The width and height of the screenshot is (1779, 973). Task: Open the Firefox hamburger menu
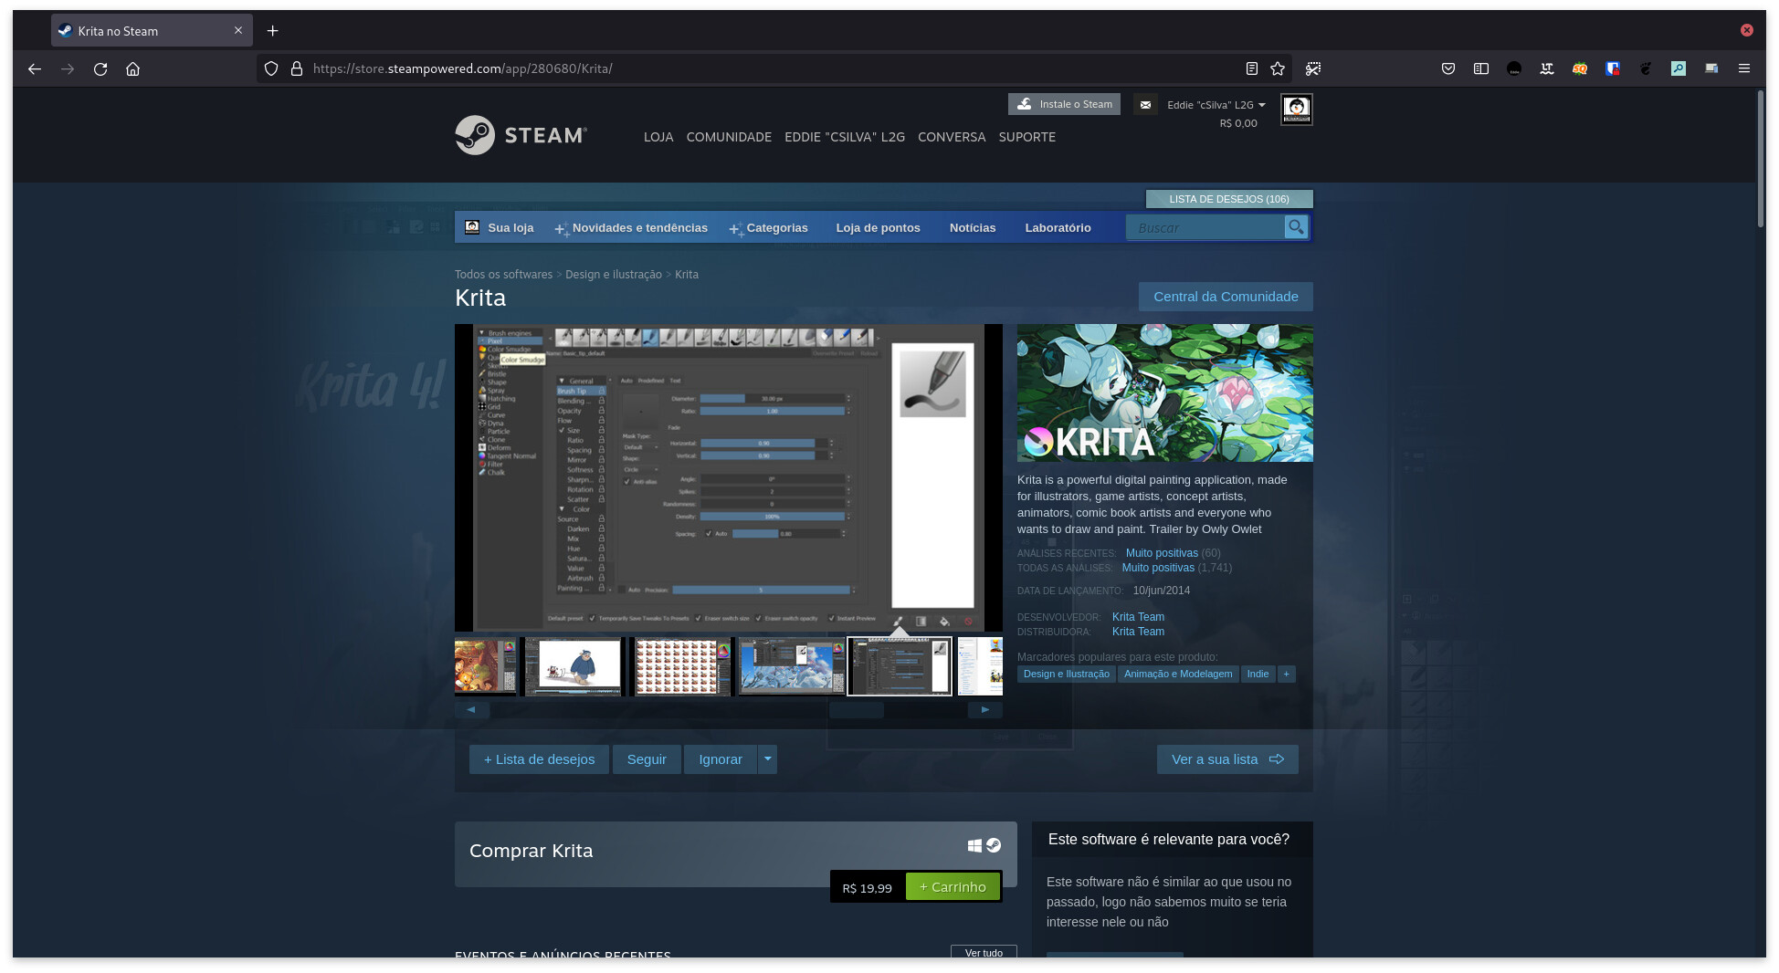tap(1744, 68)
